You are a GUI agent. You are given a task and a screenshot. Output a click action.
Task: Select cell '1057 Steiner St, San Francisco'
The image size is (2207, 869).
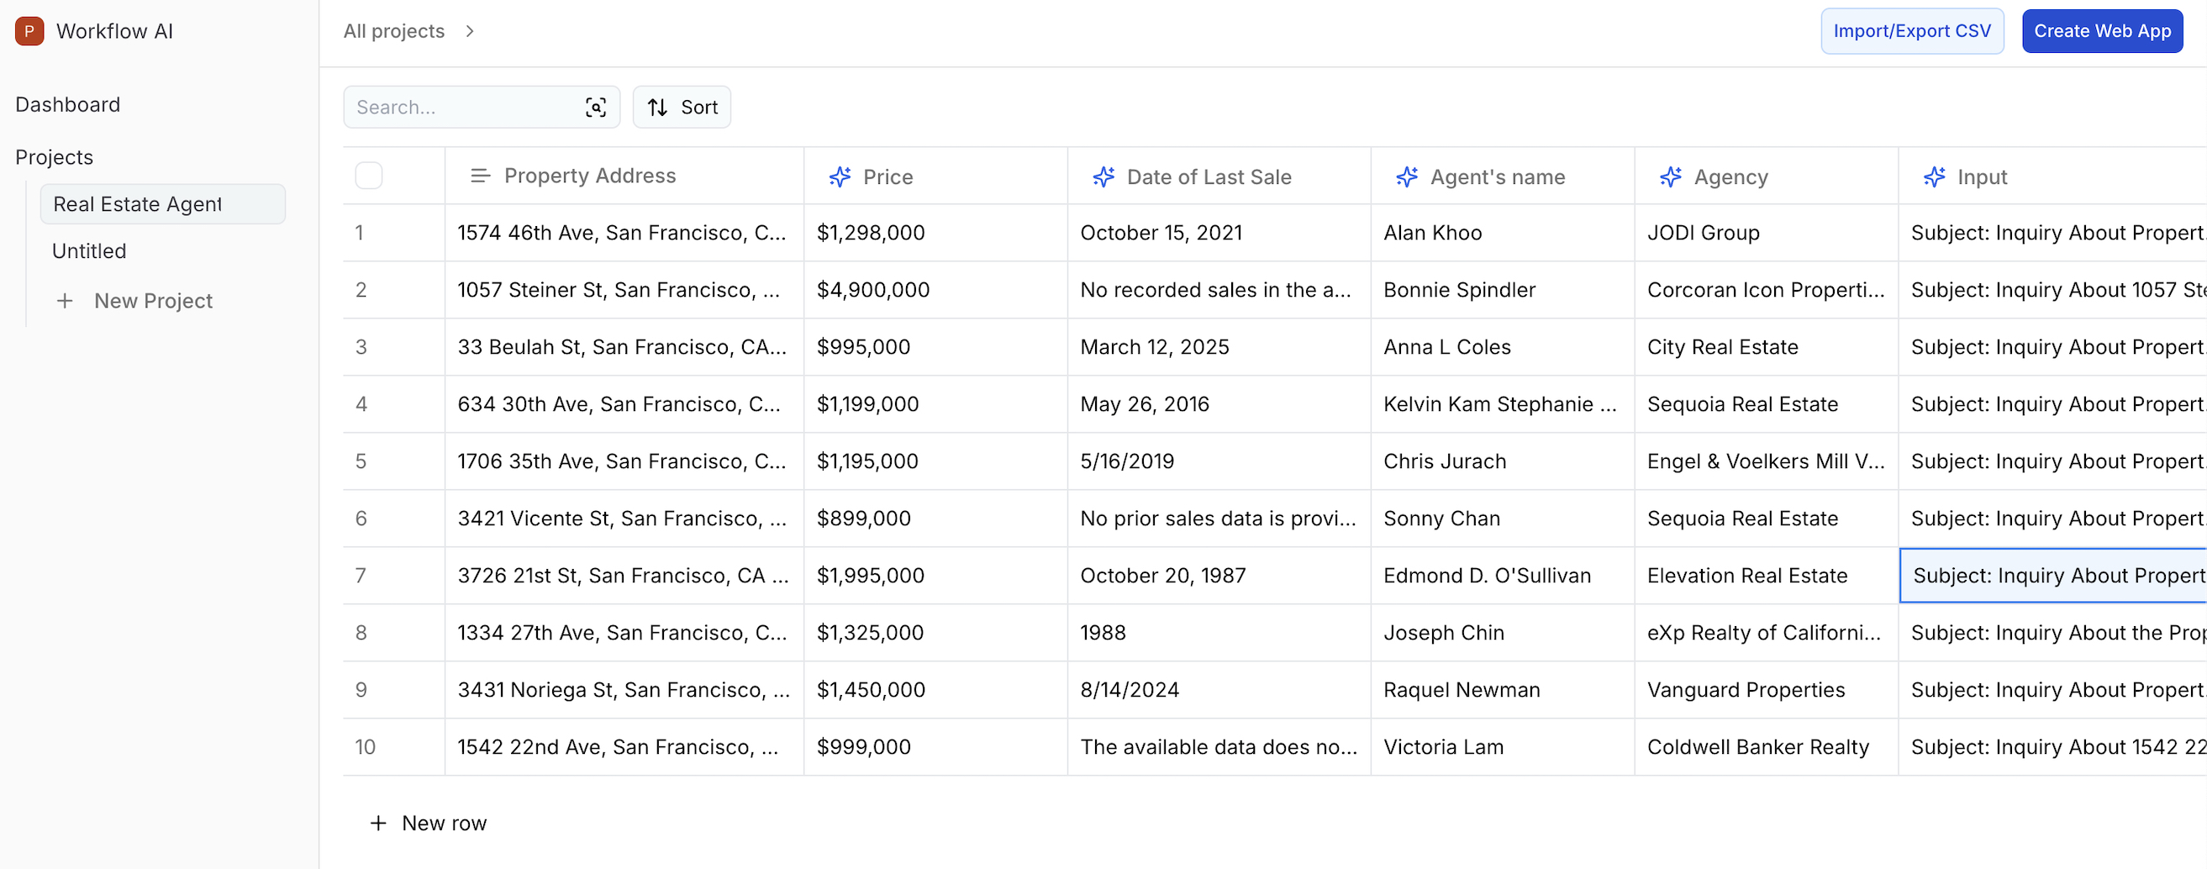click(x=624, y=290)
